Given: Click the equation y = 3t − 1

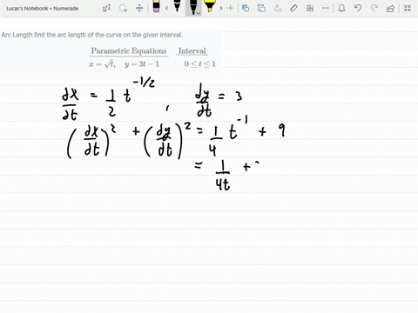Looking at the screenshot, I should 142,64.
